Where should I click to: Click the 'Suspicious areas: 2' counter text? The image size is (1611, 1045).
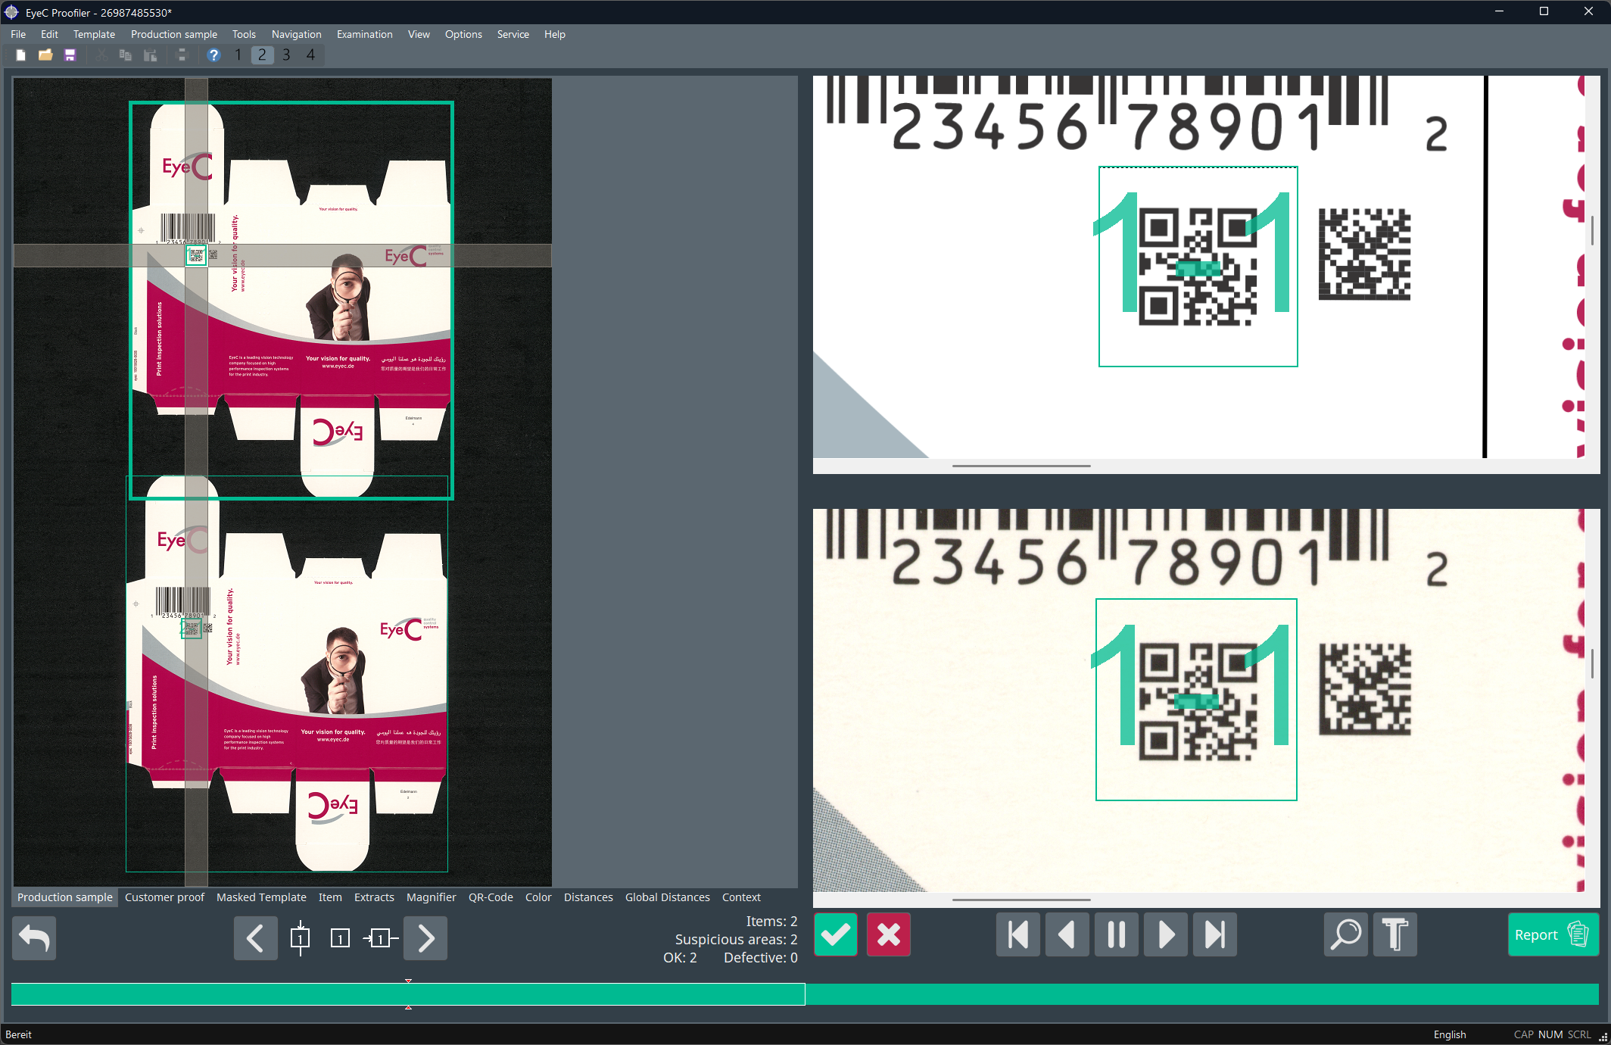point(737,939)
